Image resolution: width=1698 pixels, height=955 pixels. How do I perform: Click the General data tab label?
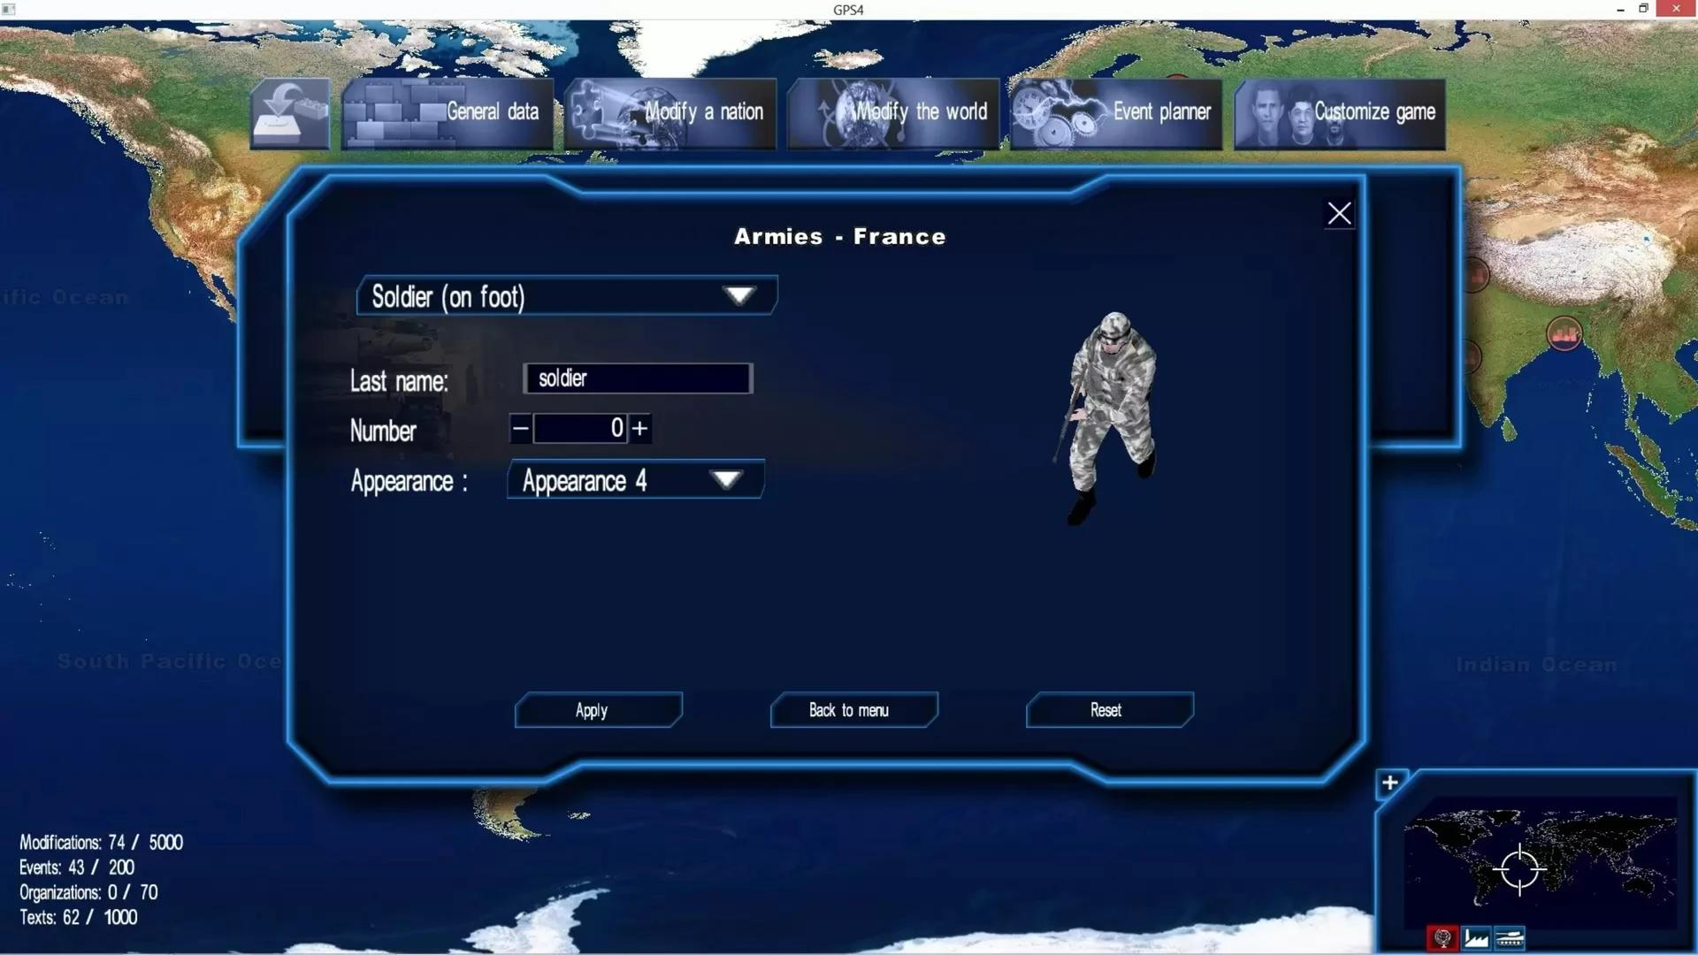coord(491,112)
